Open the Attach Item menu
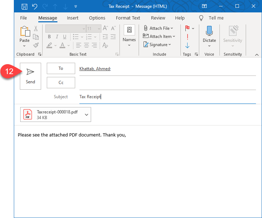Screen dimensions: 262x218 point(159,37)
